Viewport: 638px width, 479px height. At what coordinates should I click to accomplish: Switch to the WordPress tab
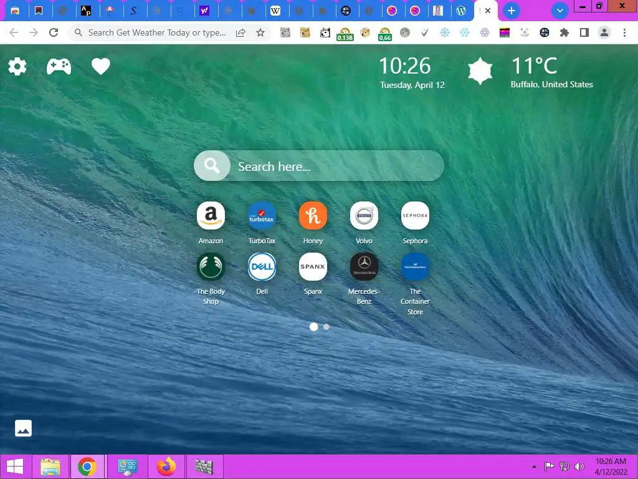coord(461,11)
